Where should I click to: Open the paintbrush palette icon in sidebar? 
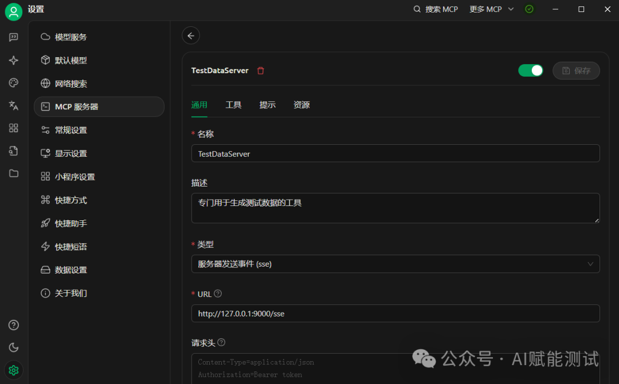(14, 83)
